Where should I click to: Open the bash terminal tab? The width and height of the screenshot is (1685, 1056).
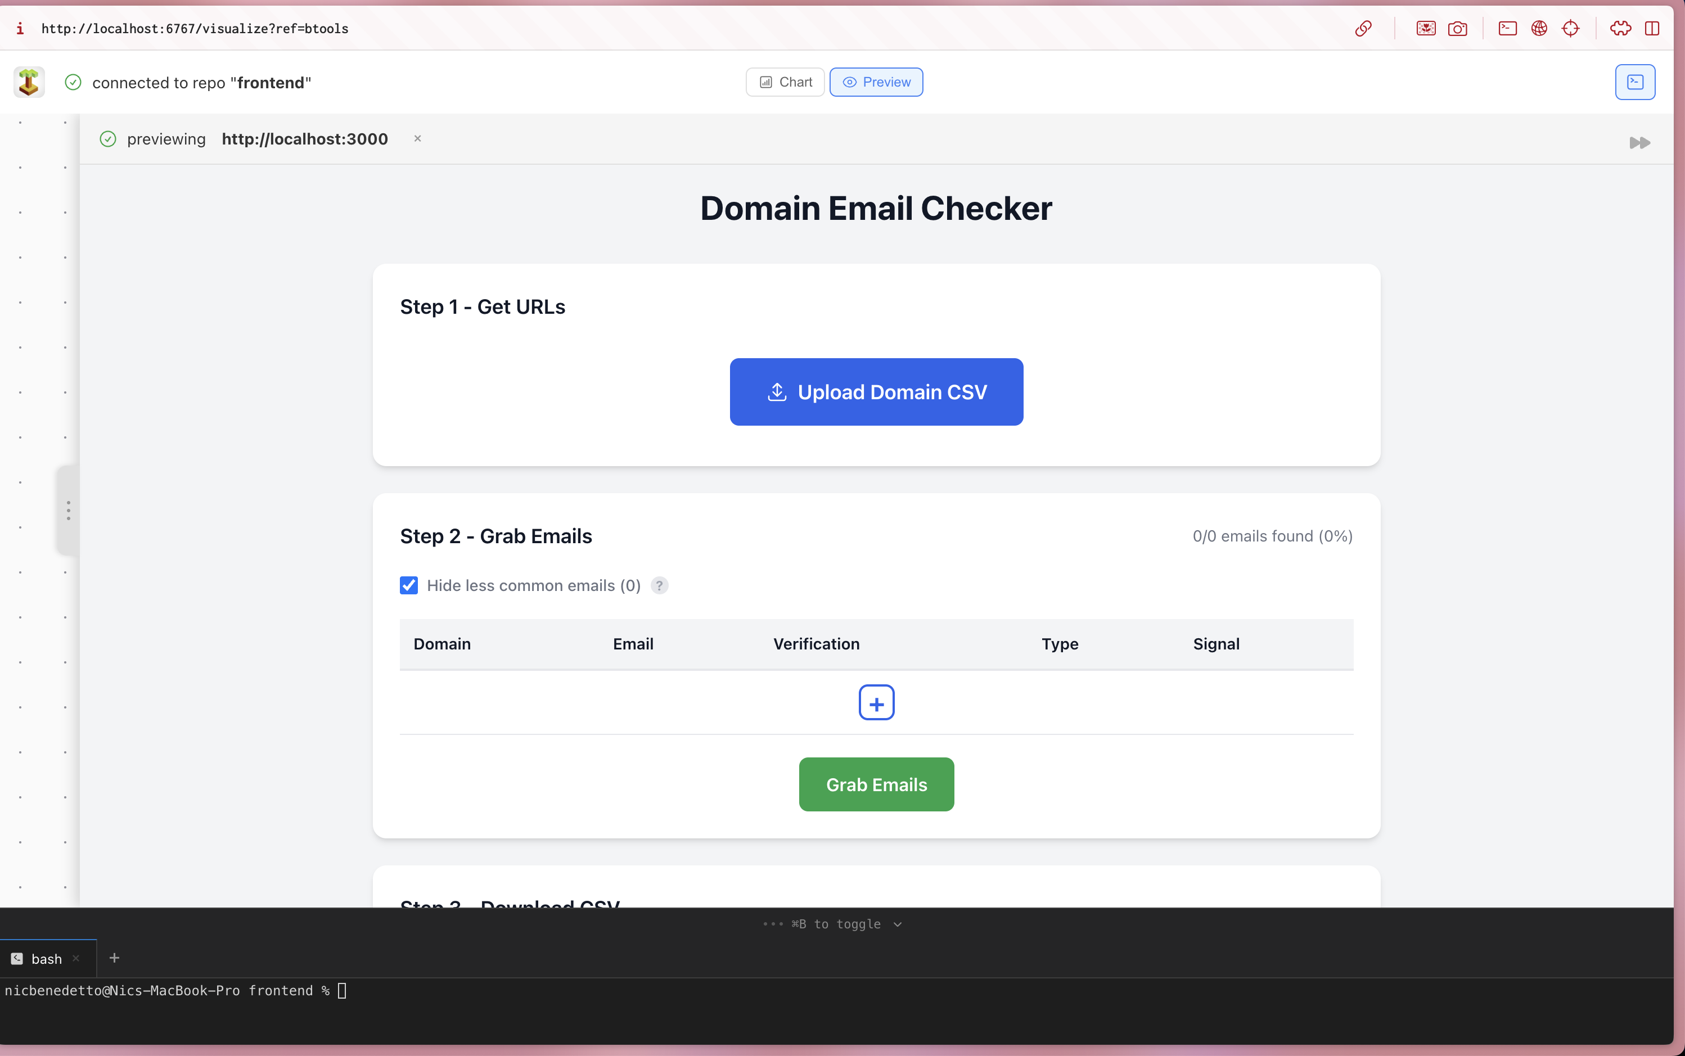[x=47, y=958]
